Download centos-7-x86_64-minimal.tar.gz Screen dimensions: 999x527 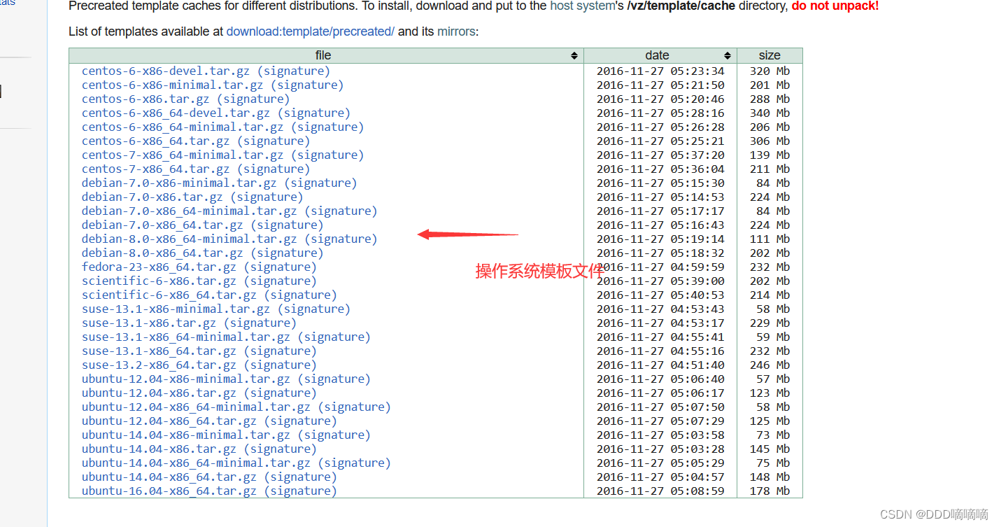183,155
